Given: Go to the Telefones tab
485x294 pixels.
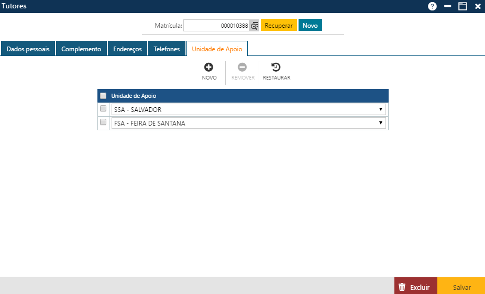Looking at the screenshot, I should point(167,49).
